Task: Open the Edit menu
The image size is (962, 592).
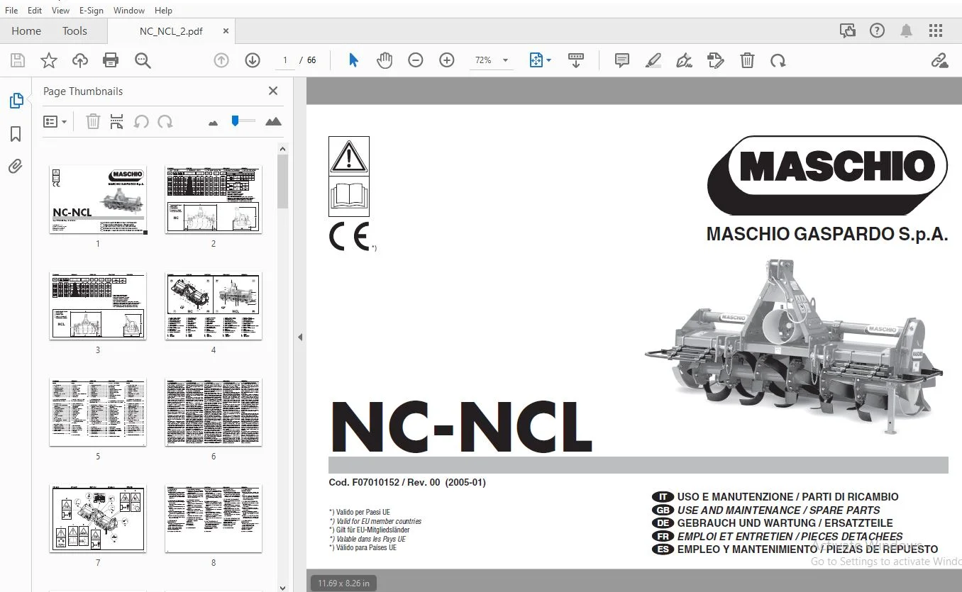Action: [35, 11]
